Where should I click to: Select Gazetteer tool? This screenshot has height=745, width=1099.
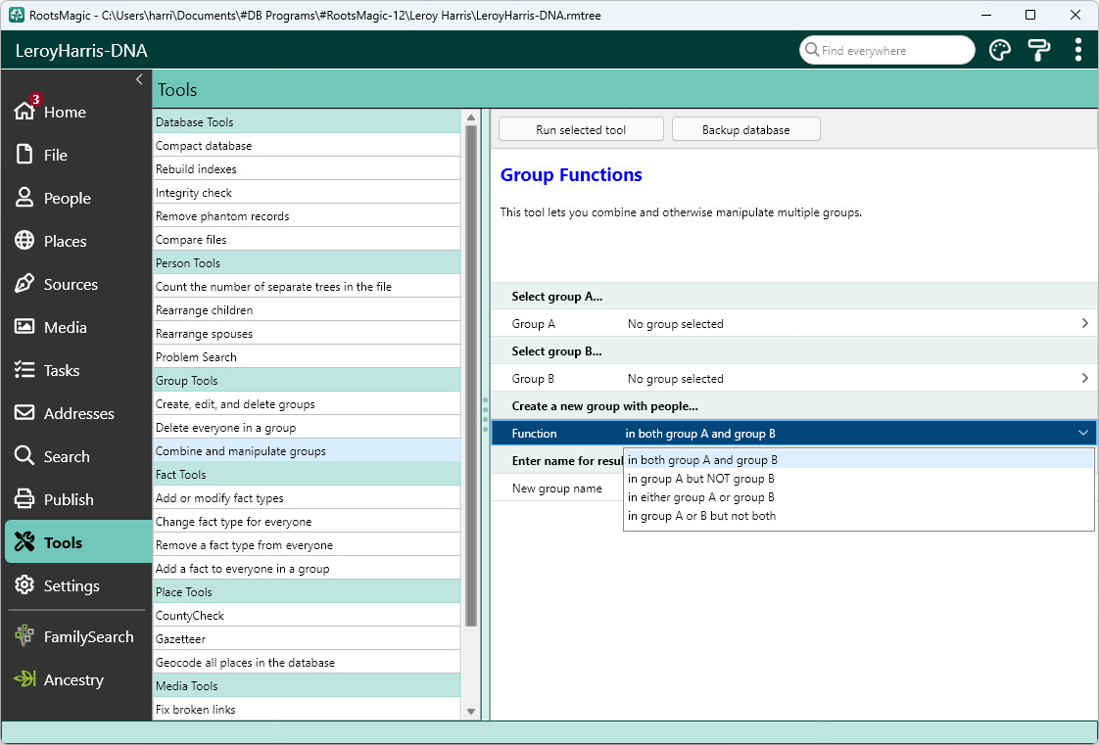pos(307,639)
